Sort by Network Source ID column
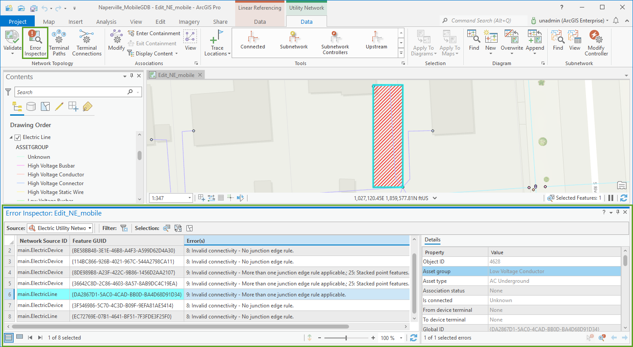The height and width of the screenshot is (347, 633). point(43,241)
